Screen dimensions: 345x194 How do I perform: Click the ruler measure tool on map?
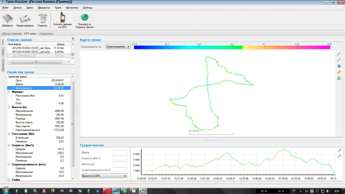tap(339, 72)
